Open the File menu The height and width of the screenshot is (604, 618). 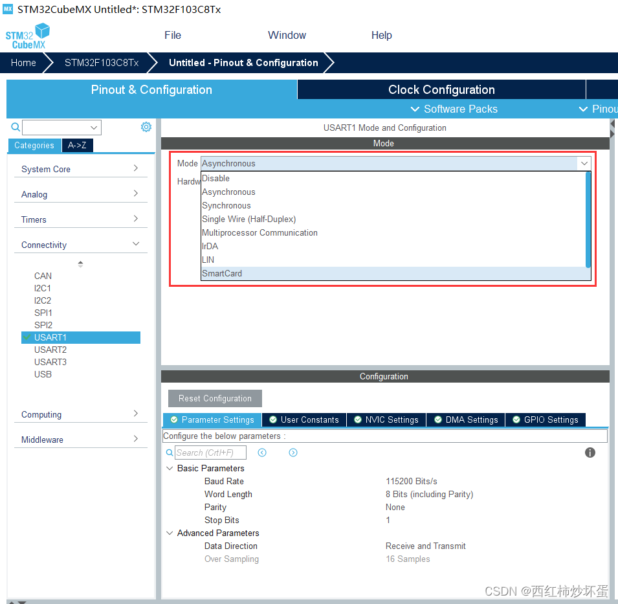[173, 35]
